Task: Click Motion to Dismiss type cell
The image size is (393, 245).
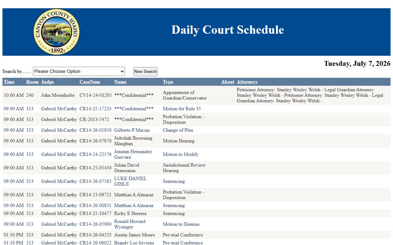Action: pos(181,224)
